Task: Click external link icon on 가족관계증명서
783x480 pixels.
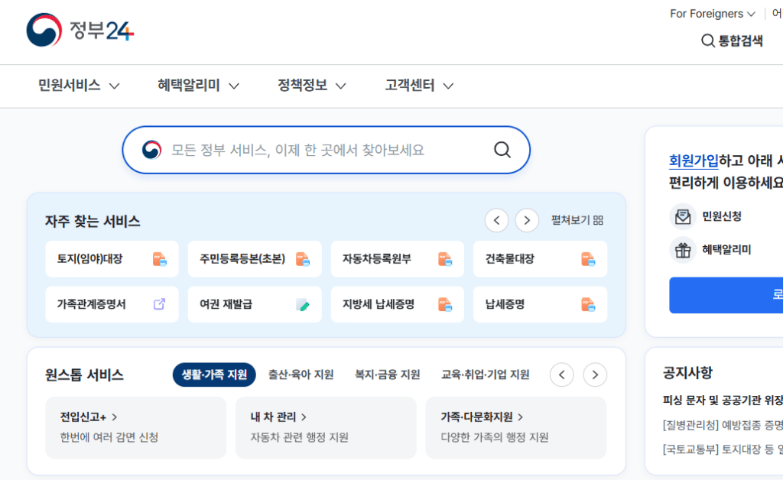Action: coord(159,304)
